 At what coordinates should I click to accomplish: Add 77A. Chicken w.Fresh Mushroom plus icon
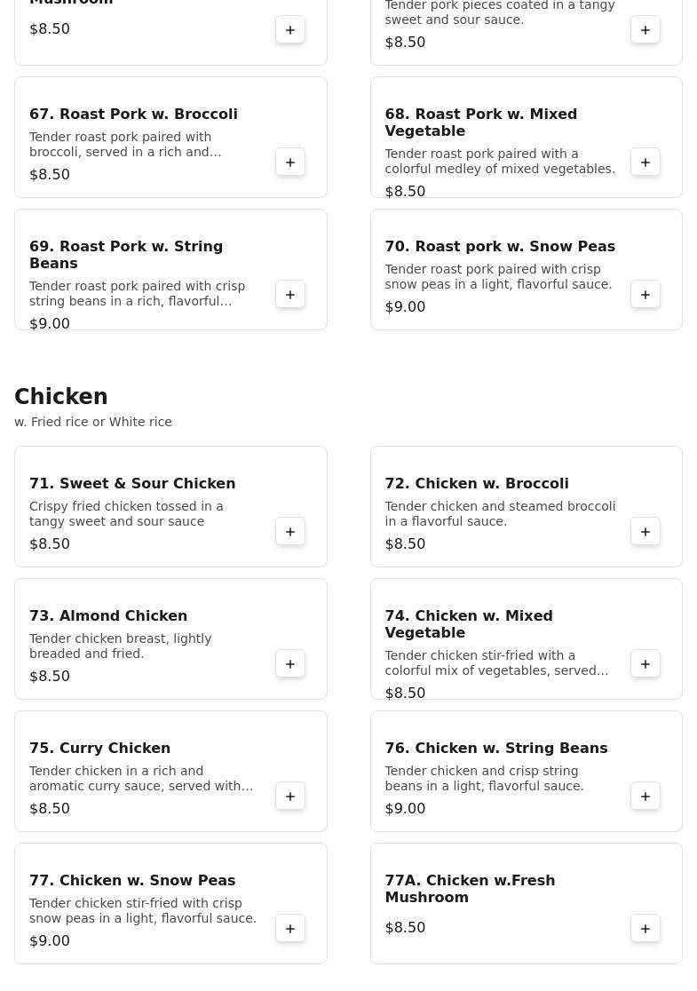[646, 929]
